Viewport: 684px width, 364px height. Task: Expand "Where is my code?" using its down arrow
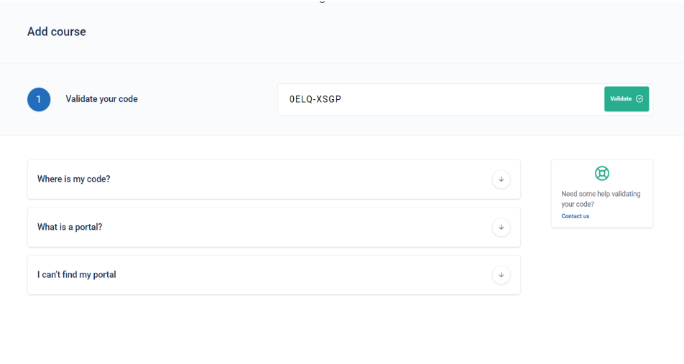tap(502, 179)
